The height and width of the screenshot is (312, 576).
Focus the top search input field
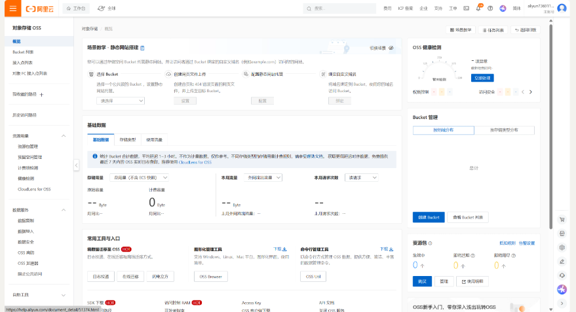pos(340,8)
